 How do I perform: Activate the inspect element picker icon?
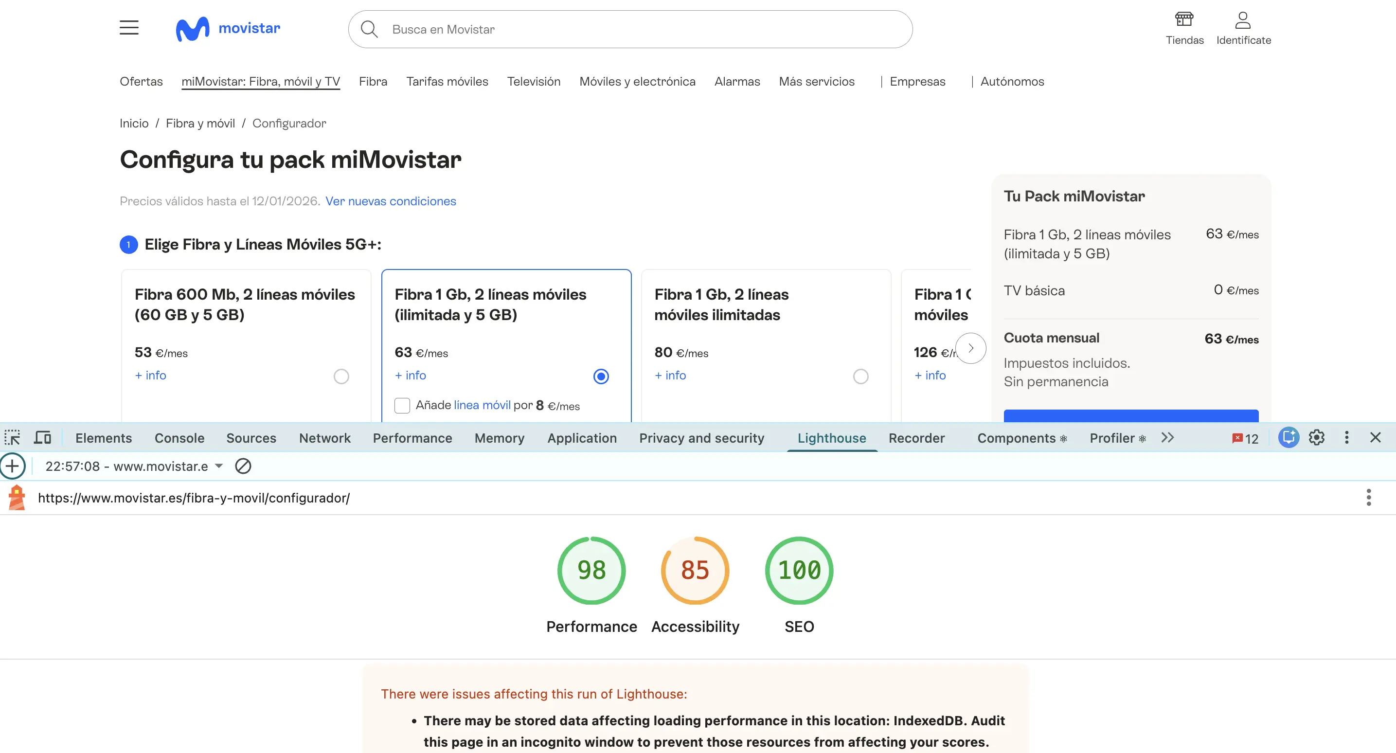click(12, 437)
